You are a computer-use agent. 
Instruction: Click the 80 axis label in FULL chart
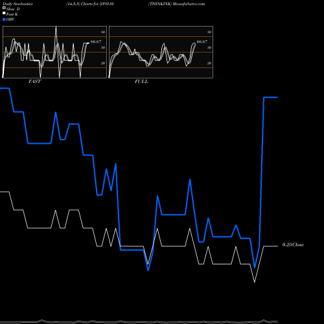(x=209, y=32)
